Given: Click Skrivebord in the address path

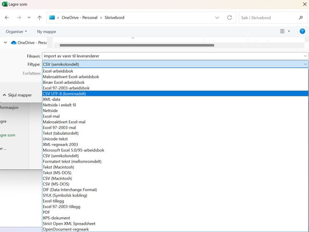Looking at the screenshot, I should [x=116, y=18].
